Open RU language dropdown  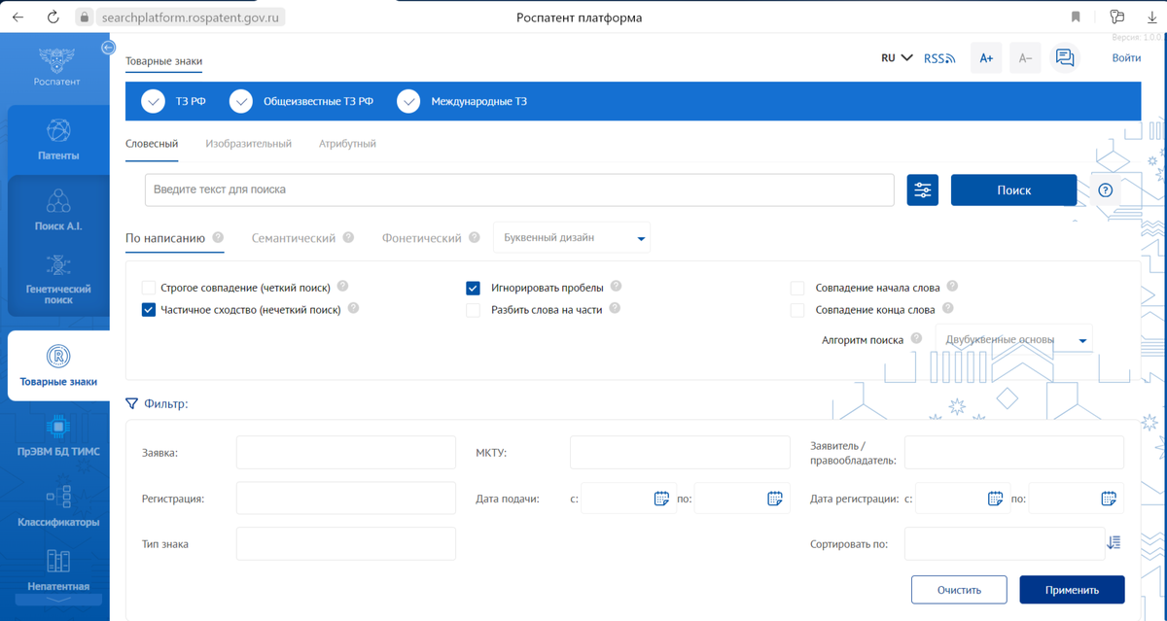[897, 58]
